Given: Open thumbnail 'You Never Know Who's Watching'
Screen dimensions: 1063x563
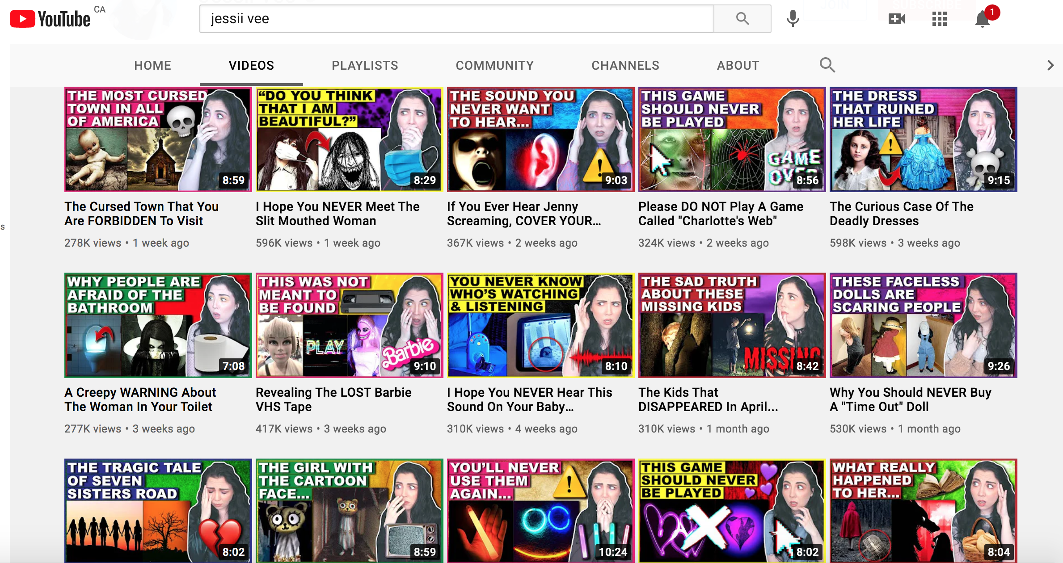Looking at the screenshot, I should (x=541, y=325).
